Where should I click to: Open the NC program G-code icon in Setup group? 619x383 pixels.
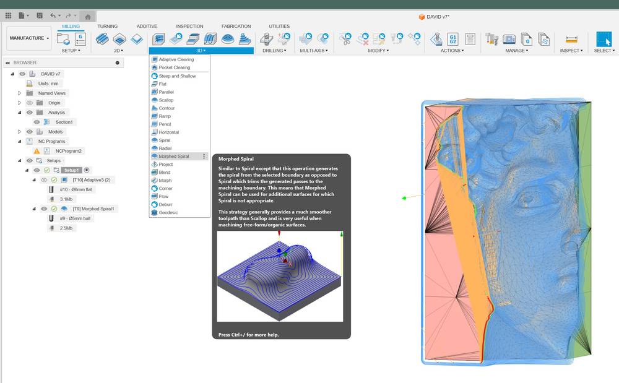[80, 39]
